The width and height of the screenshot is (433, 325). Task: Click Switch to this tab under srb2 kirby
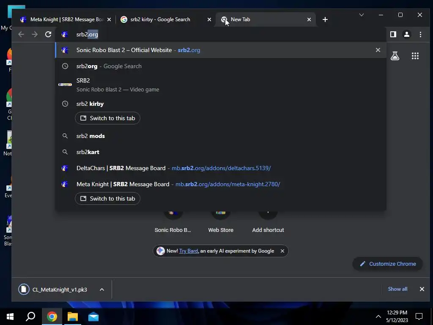[x=107, y=118]
